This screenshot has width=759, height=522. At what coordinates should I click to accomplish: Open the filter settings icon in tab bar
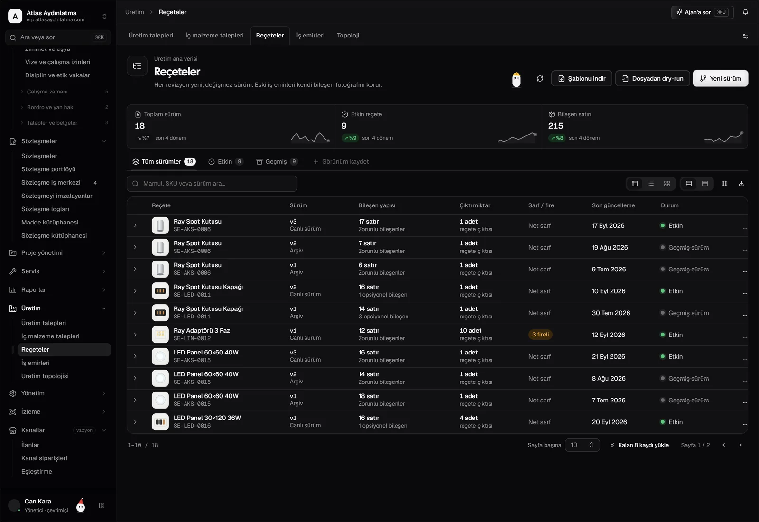(745, 36)
